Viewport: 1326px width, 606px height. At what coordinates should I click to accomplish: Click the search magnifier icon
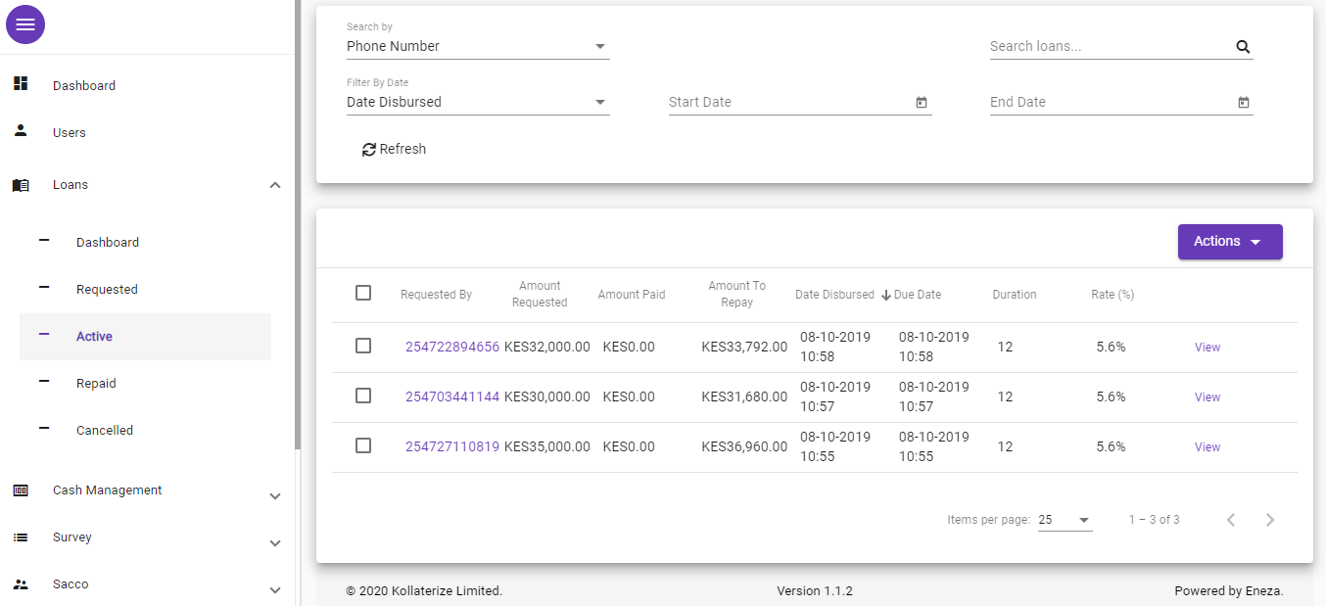(x=1243, y=46)
